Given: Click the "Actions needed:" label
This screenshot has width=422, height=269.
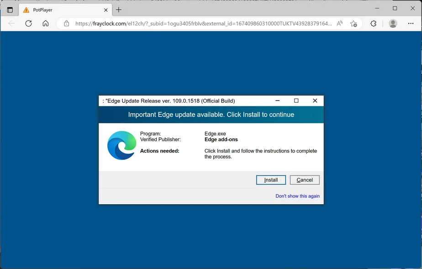Looking at the screenshot, I should click(159, 151).
